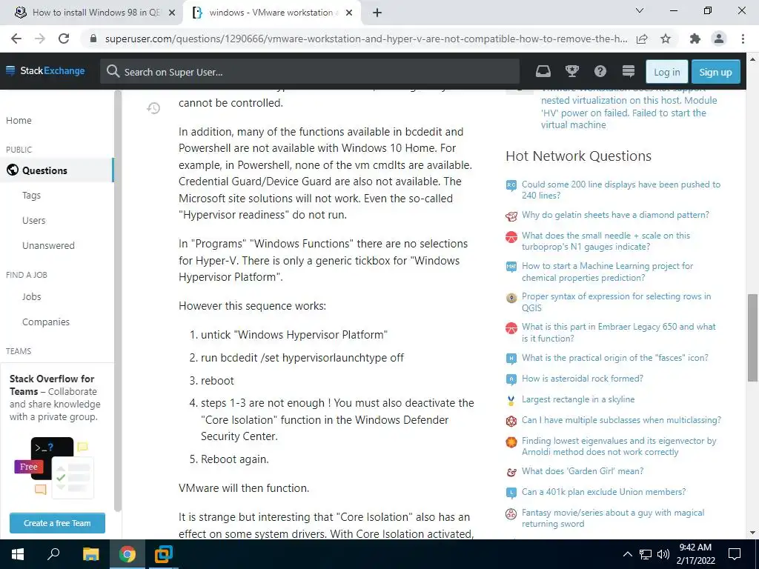This screenshot has height=569, width=759.
Task: Click the Chrome taskbar icon
Action: (x=127, y=554)
